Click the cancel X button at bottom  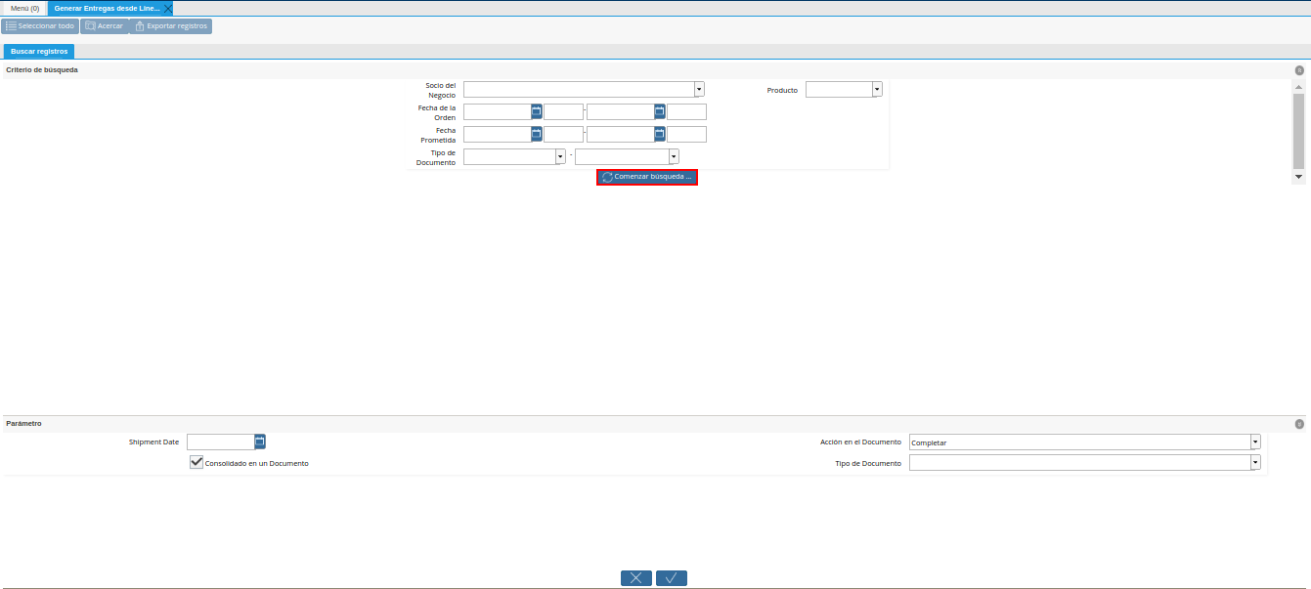click(636, 578)
